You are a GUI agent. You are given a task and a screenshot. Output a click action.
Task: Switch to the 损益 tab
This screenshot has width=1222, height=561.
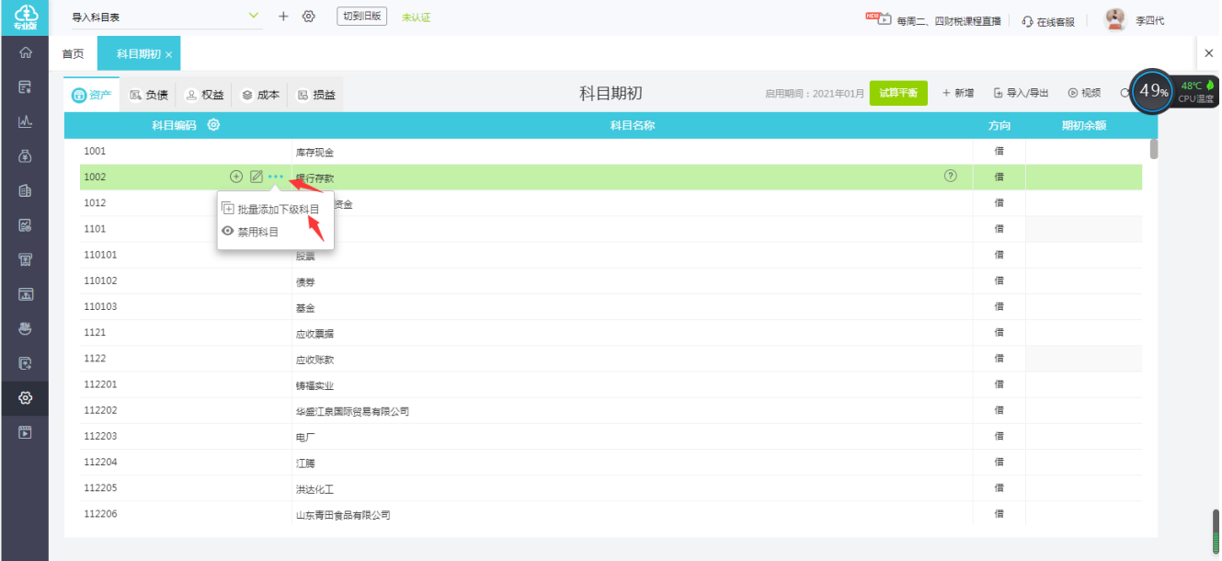(316, 95)
